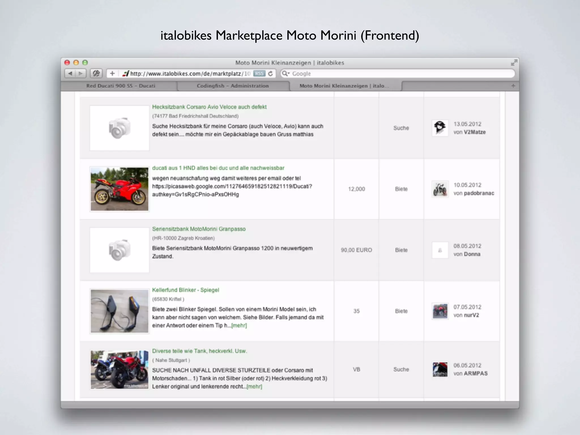Click the date 06.05.2012
Viewport: 580px width, 435px height.
[x=468, y=365]
